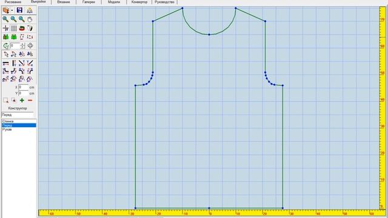Viewport: 388px width, 218px height.
Task: Switch to the Вязание tab
Action: click(x=64, y=2)
